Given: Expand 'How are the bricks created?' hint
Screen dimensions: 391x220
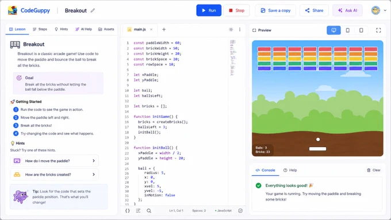Looking at the screenshot, I should pyautogui.click(x=55, y=175).
